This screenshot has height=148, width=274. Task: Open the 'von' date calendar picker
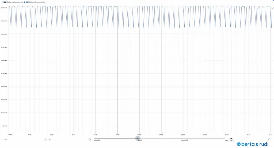[x=45, y=139]
